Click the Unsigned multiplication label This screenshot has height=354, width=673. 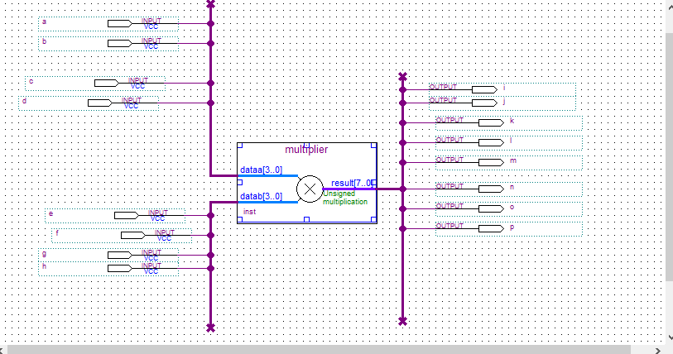pos(345,198)
